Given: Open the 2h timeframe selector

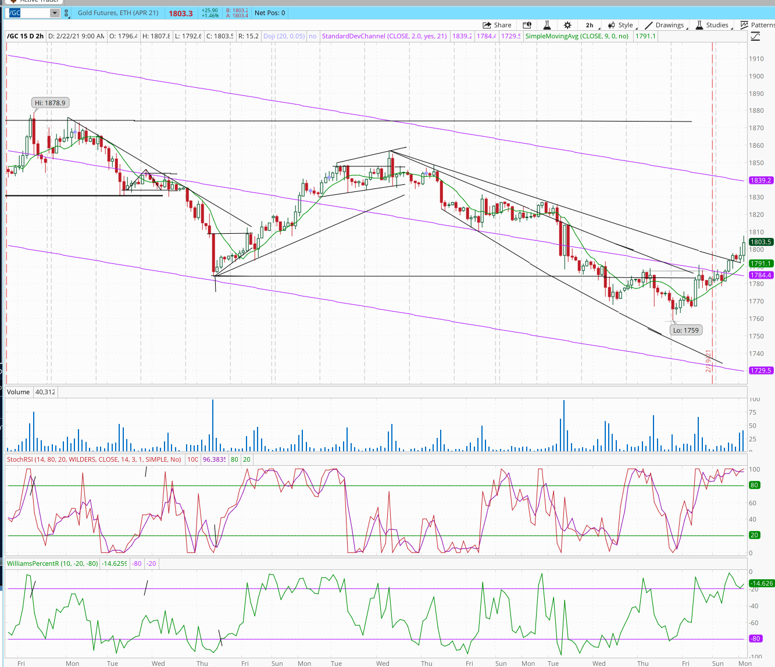Looking at the screenshot, I should (x=591, y=25).
